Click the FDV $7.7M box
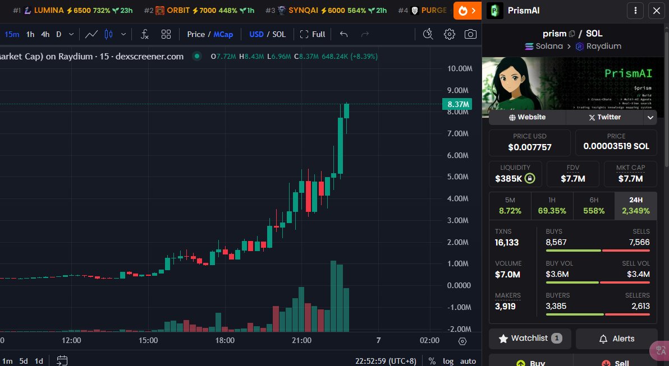This screenshot has height=366, width=669. (x=572, y=174)
